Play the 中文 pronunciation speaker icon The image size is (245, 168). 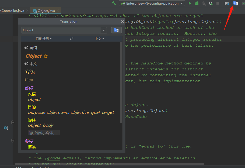pyautogui.click(x=26, y=64)
